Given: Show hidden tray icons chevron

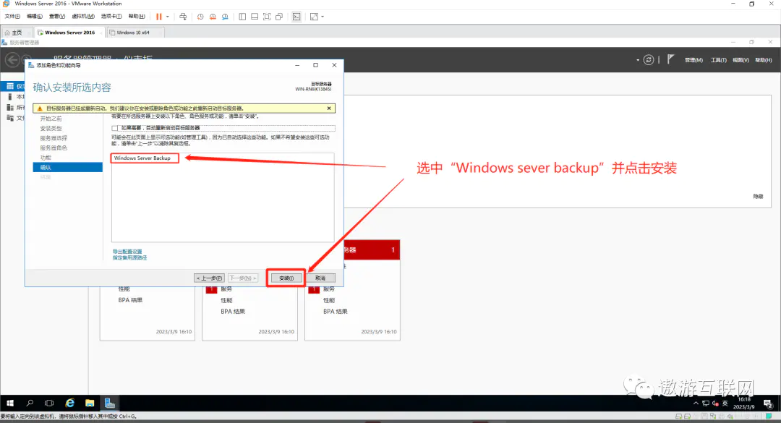Looking at the screenshot, I should (x=696, y=403).
